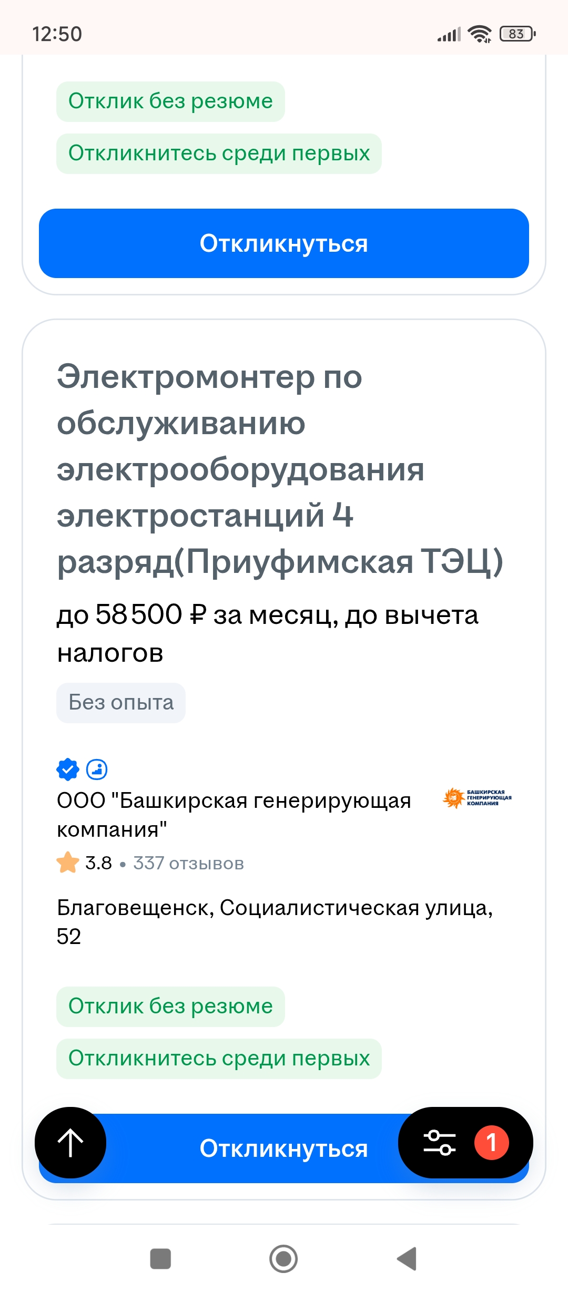This screenshot has width=568, height=1293.
Task: Tap the Bashkir Generating Company logo
Action: [x=478, y=798]
